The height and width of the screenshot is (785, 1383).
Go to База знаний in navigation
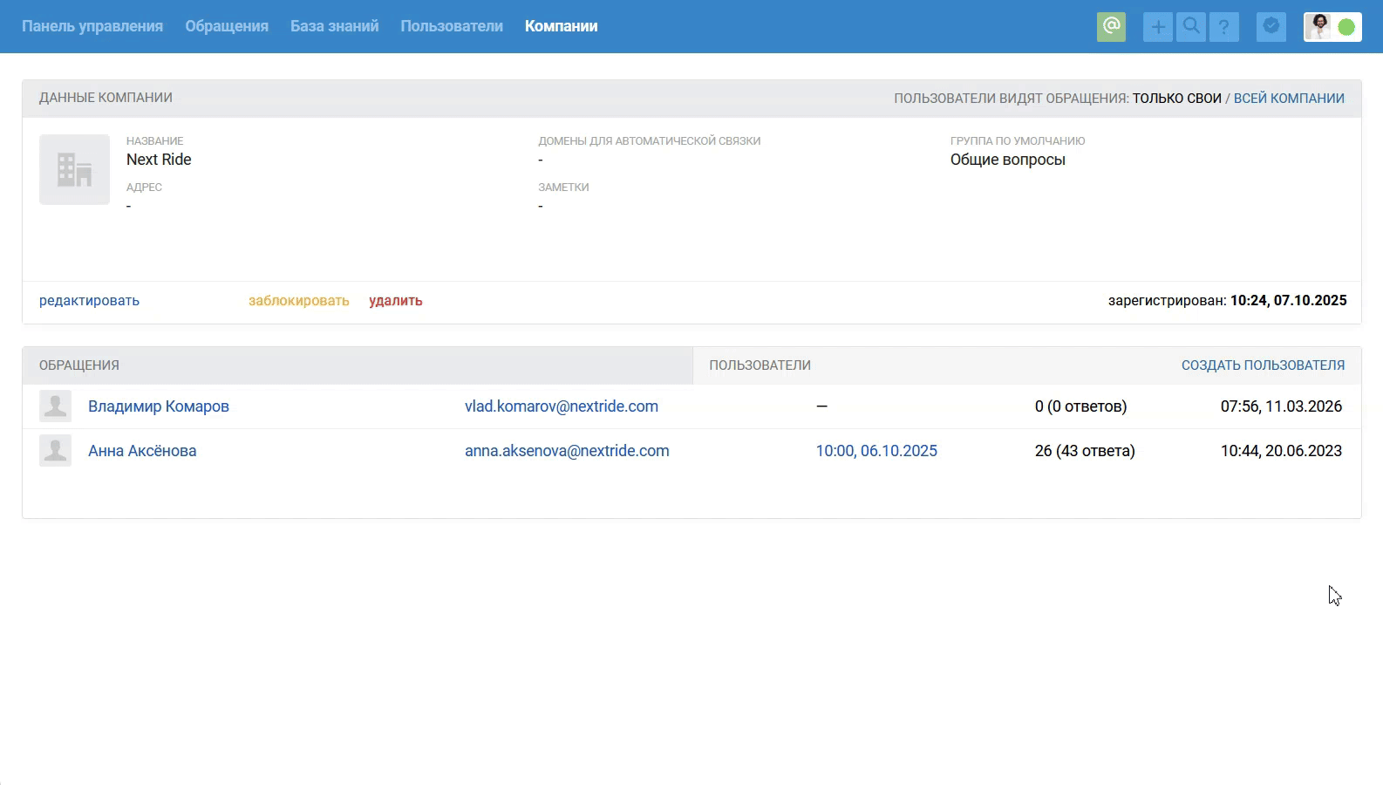(334, 26)
